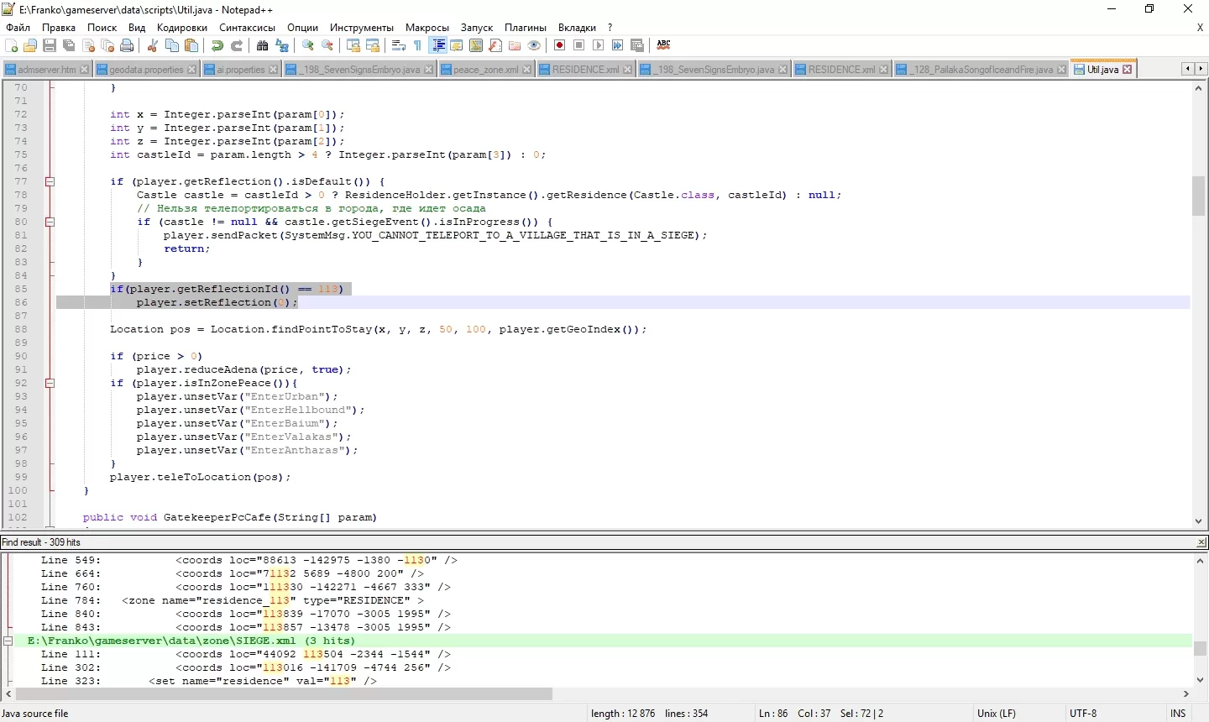Click the Zoom In magnifier icon
The width and height of the screenshot is (1209, 722).
coord(308,45)
